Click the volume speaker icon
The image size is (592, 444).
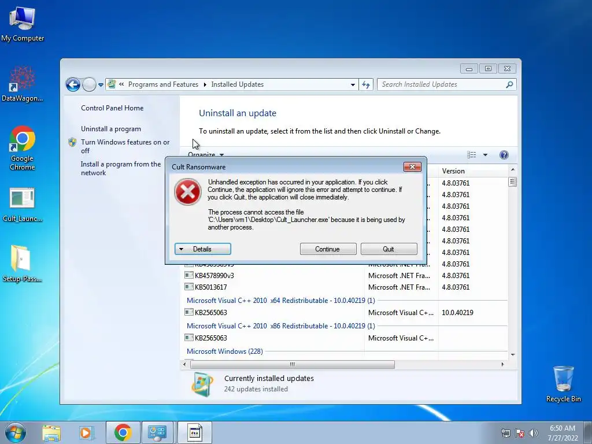534,433
